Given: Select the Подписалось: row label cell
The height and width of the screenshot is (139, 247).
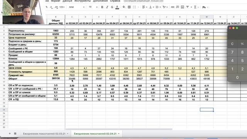Looking at the screenshot, I should 27,31.
